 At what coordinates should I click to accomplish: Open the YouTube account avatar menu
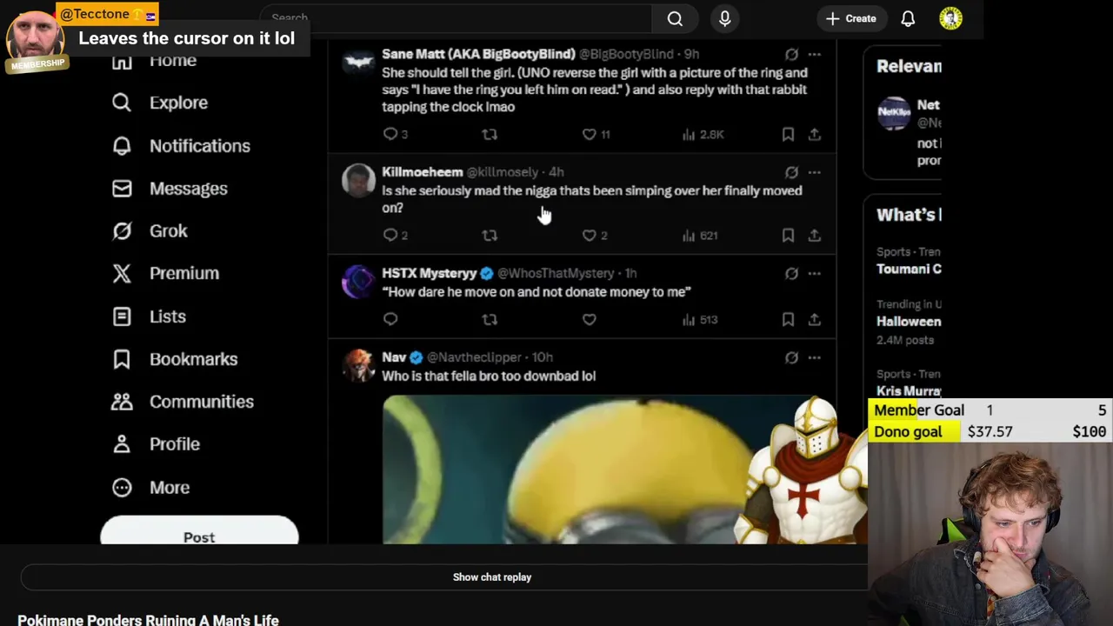point(950,18)
